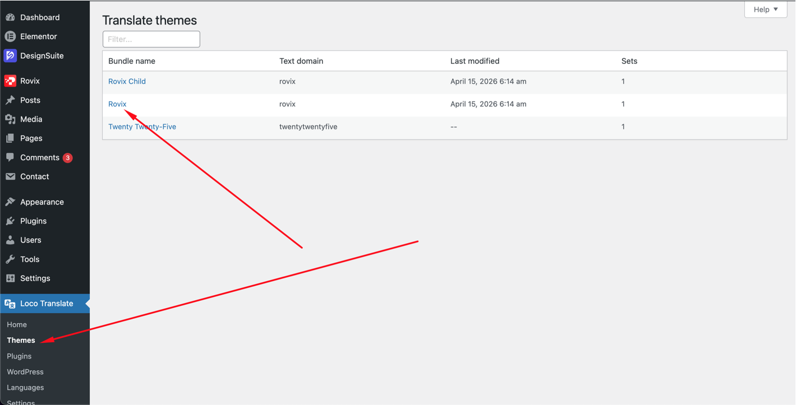Select the Themes submenu item
796x405 pixels.
[x=21, y=341]
